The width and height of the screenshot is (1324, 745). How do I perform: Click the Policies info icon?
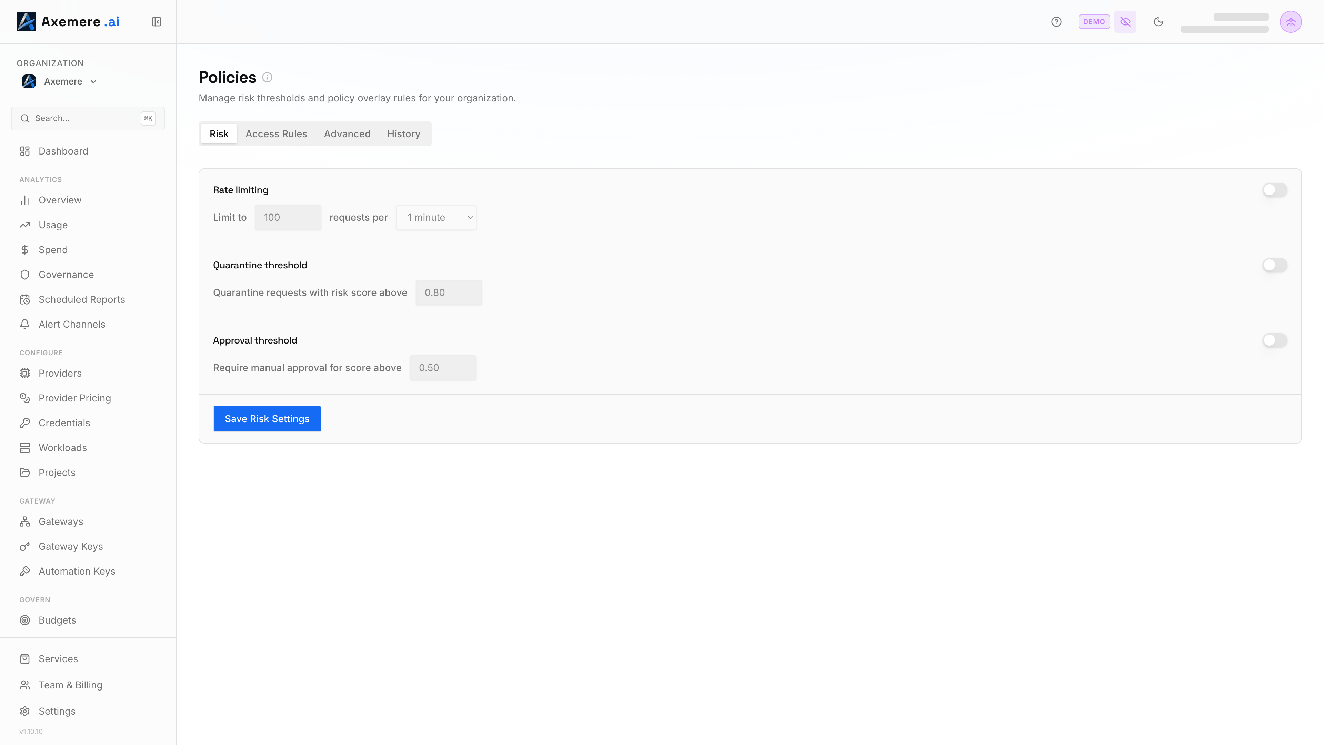coord(267,77)
